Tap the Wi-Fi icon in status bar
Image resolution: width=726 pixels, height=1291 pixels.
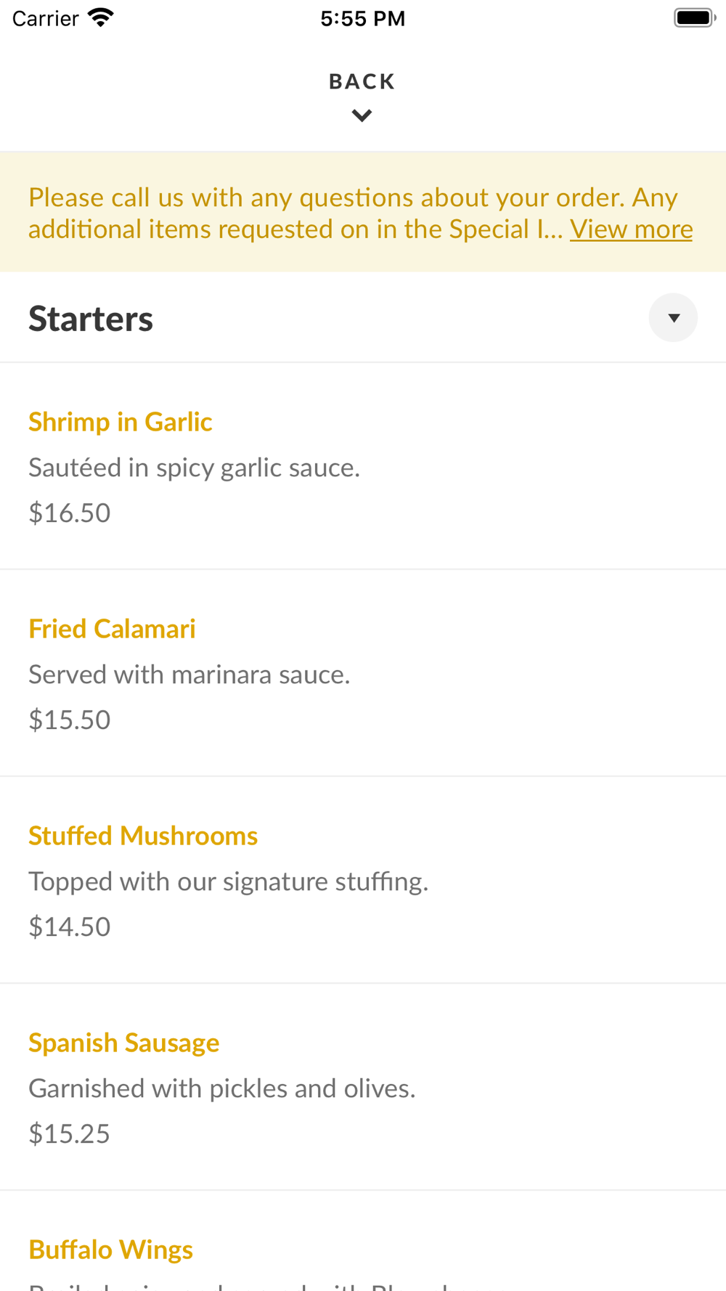pyautogui.click(x=100, y=18)
